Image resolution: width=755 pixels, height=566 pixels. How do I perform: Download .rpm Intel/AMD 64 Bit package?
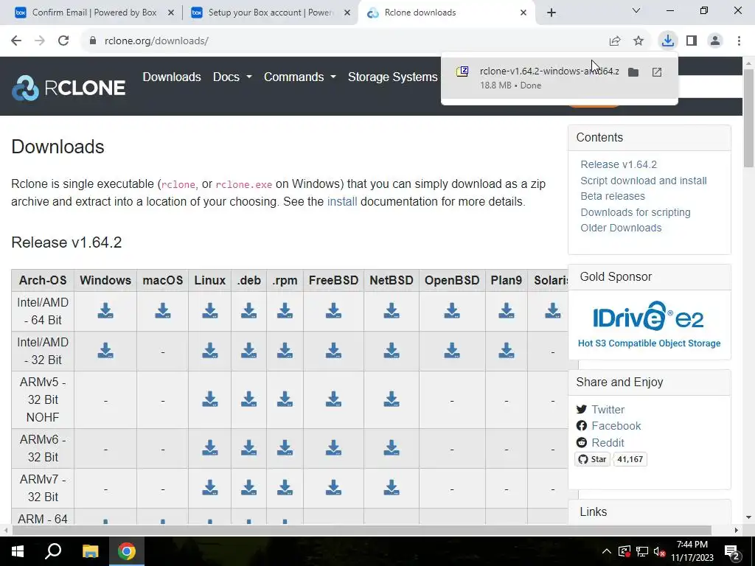click(285, 311)
